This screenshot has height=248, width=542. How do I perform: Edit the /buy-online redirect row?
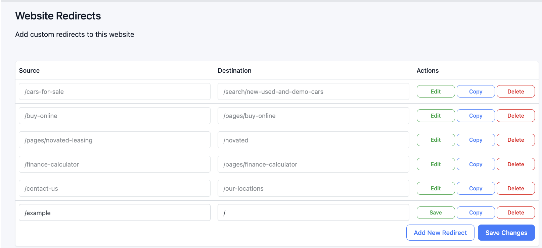436,116
